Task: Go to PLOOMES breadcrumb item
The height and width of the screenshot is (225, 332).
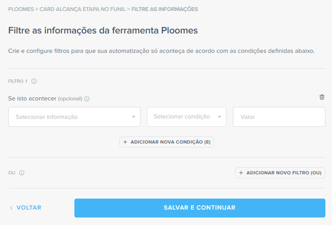Action: coord(21,9)
